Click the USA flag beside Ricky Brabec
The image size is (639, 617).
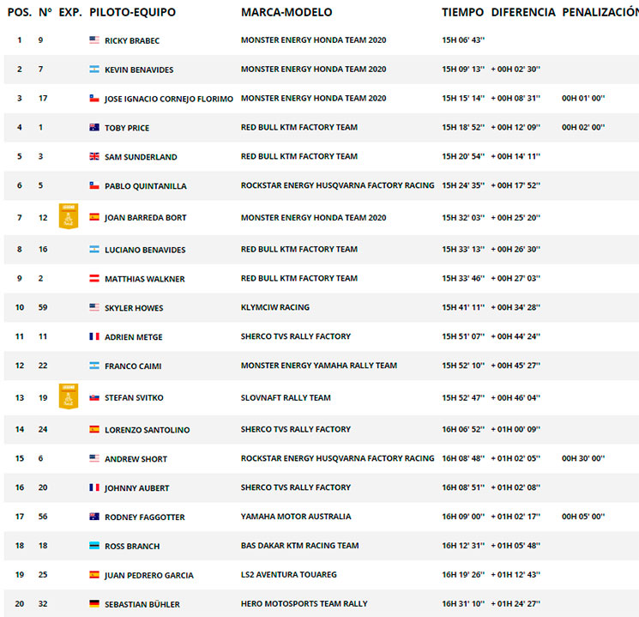[94, 39]
